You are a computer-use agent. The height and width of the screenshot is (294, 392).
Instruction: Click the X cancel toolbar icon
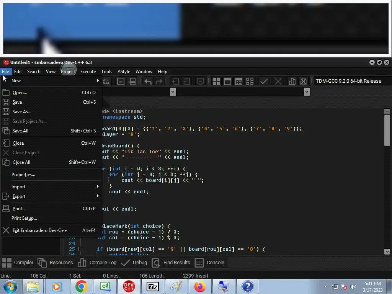pyautogui.click(x=278, y=81)
